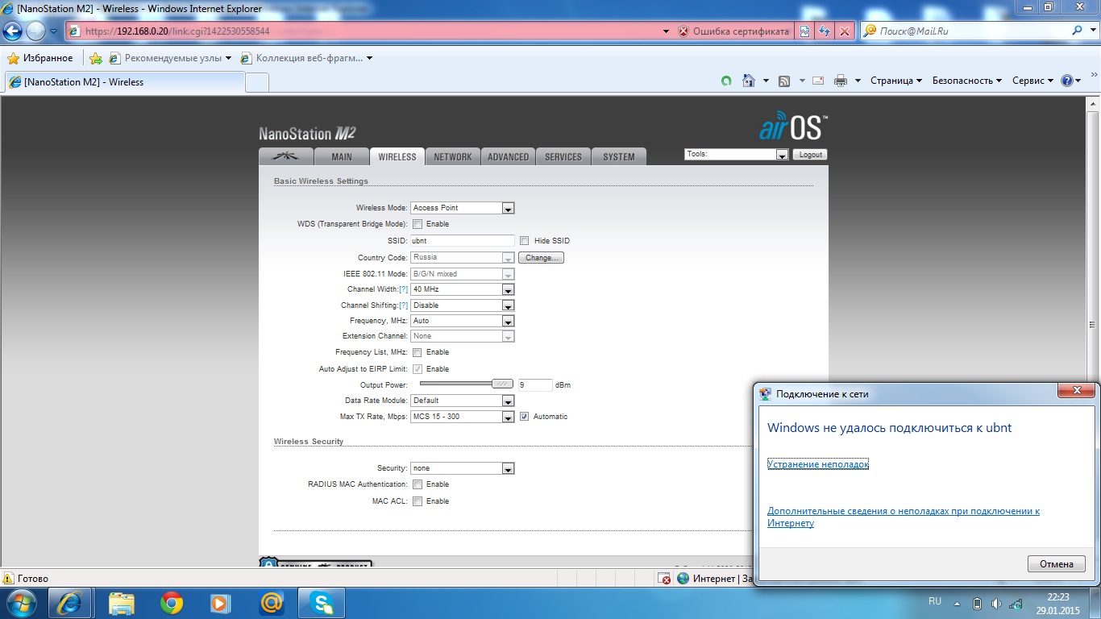This screenshot has height=619, width=1101.
Task: Toggle Auto Adjust to EIRP Limit checkbox
Action: coord(418,369)
